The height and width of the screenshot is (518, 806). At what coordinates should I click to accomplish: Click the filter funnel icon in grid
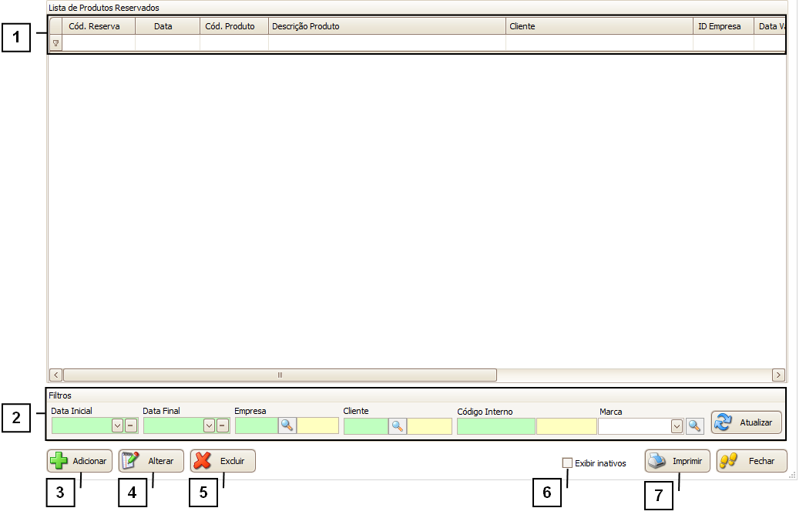pos(55,43)
